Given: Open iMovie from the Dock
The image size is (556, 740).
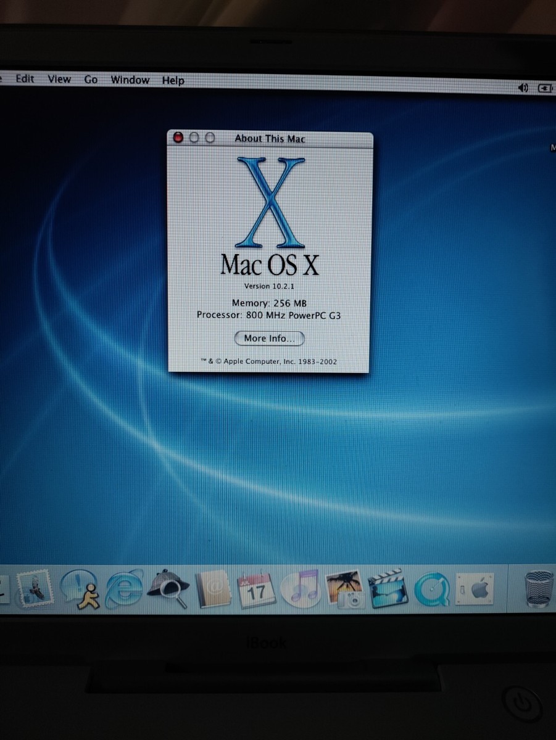Looking at the screenshot, I should click(x=388, y=591).
